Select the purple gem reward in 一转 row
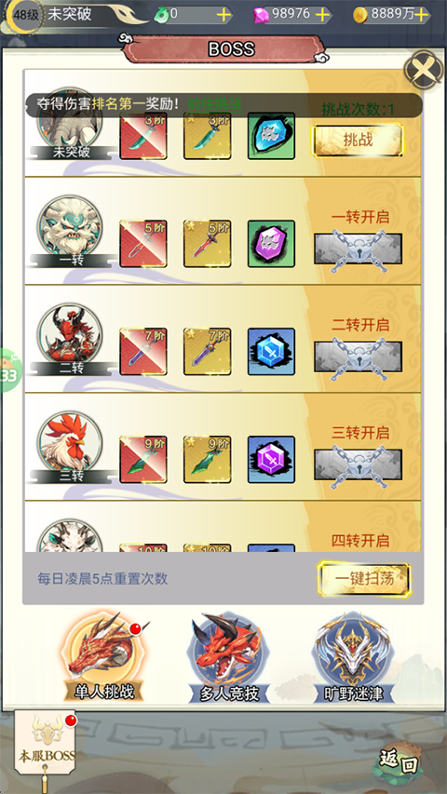Image resolution: width=447 pixels, height=794 pixels. click(x=271, y=244)
